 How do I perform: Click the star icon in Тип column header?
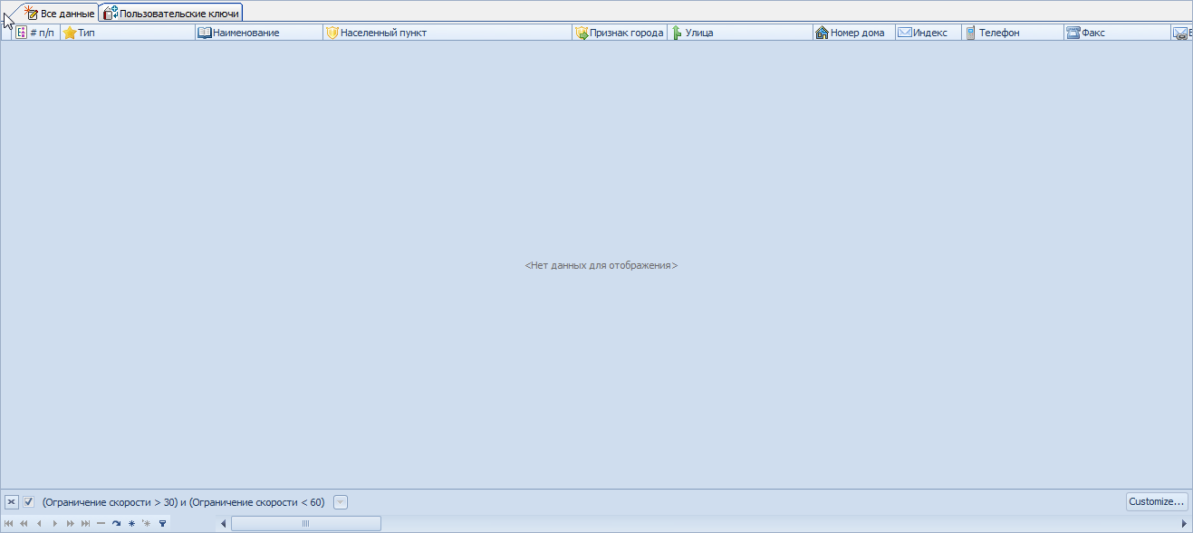tap(69, 33)
